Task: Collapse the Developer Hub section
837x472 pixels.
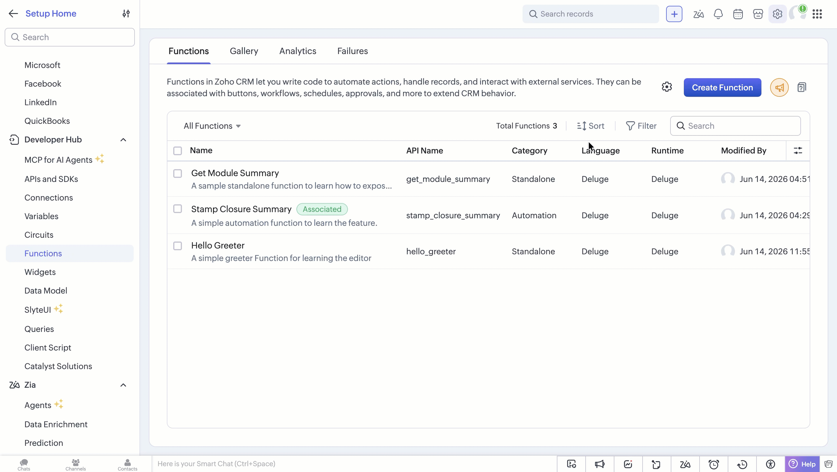Action: point(123,140)
